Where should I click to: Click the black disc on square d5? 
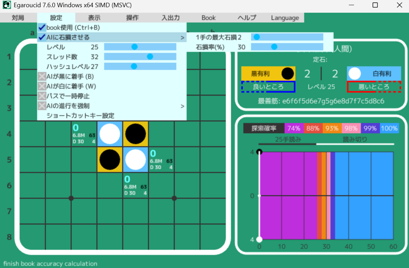point(110,159)
